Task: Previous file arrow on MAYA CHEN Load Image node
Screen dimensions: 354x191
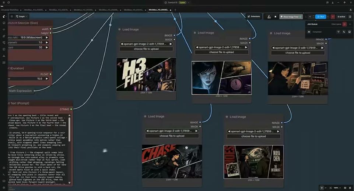Action: (x=229, y=131)
